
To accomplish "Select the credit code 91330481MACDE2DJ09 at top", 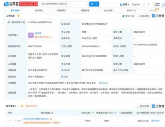I will [x=40, y=22].
